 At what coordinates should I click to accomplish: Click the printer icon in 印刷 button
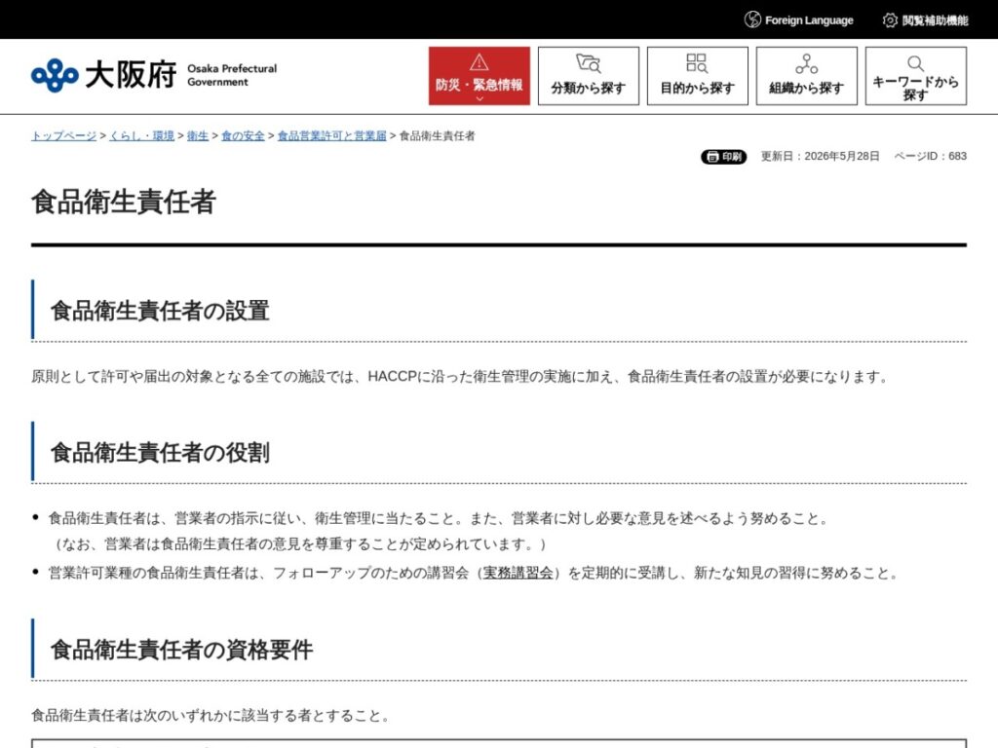point(712,157)
